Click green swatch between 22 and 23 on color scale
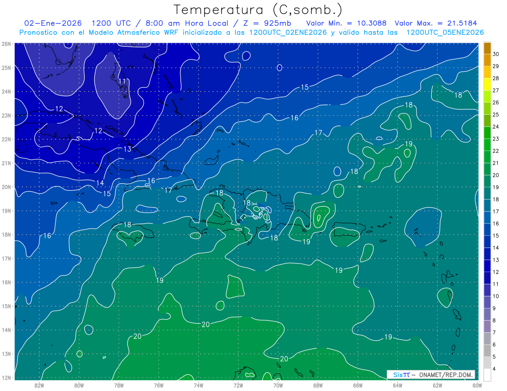Screen dimensions: 507x391 tap(487, 145)
